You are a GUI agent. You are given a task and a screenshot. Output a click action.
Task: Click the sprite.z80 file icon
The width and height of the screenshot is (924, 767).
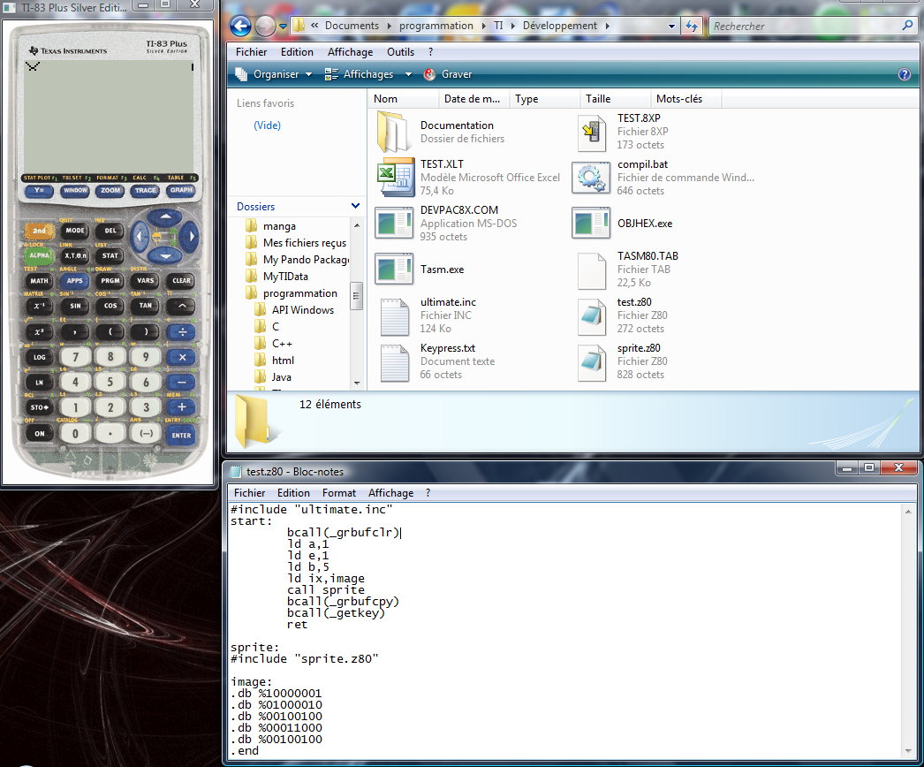coord(591,361)
